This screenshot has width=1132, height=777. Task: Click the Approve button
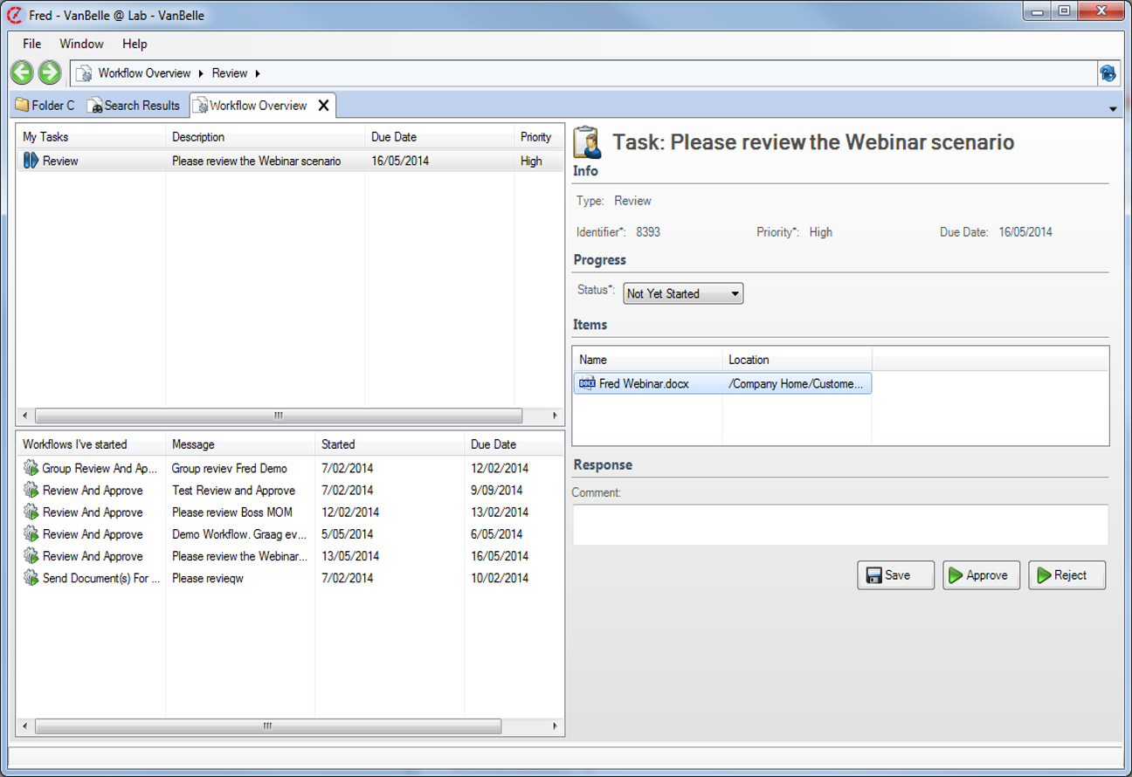(981, 575)
